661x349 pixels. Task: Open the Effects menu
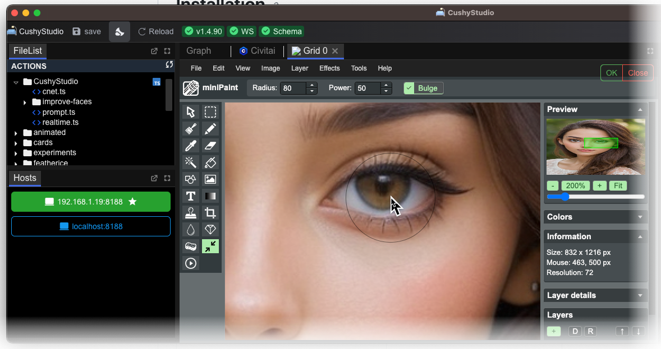click(329, 68)
